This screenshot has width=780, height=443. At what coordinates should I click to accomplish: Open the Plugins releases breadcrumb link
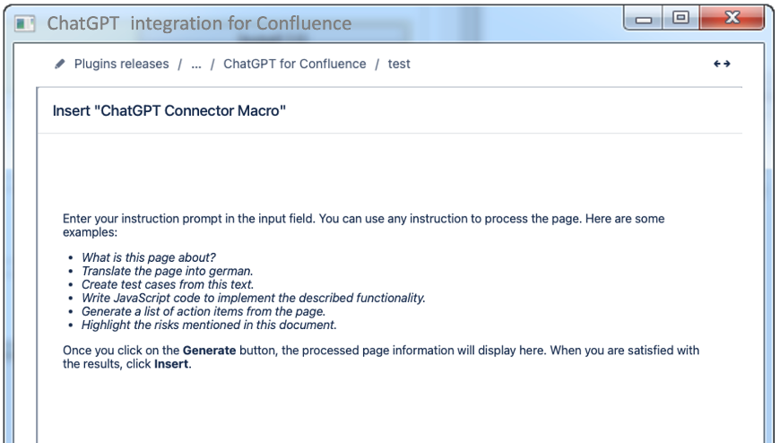[x=121, y=64]
